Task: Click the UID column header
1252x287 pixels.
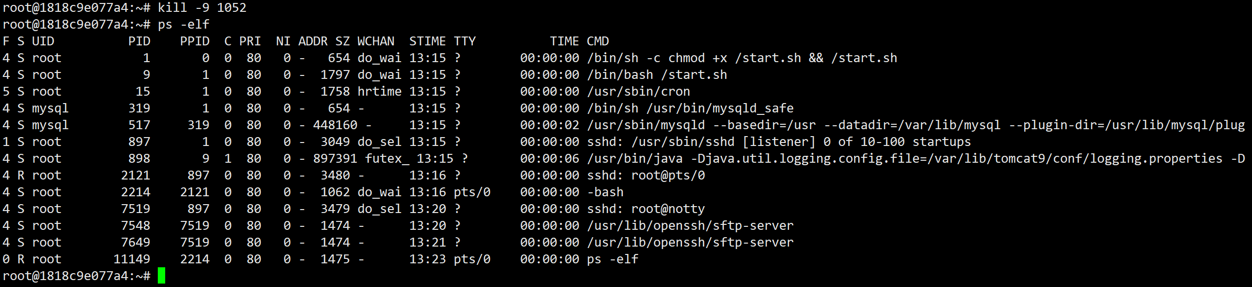Action: tap(43, 41)
